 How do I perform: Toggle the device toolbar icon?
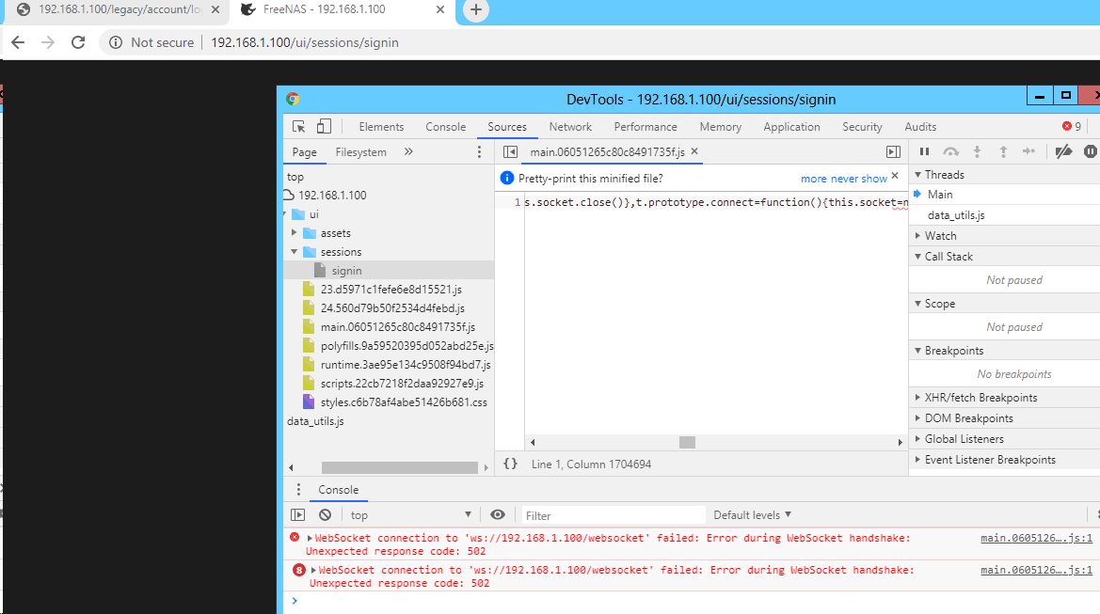point(324,126)
